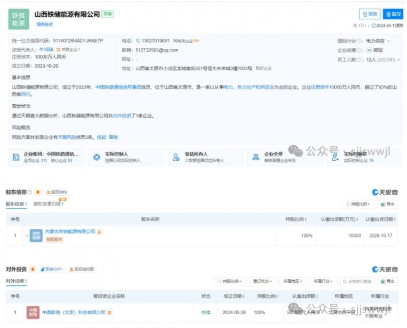Image resolution: width=407 pixels, height=328 pixels.
Task: Switch to the 股权变更历程 tab
Action: tap(48, 204)
